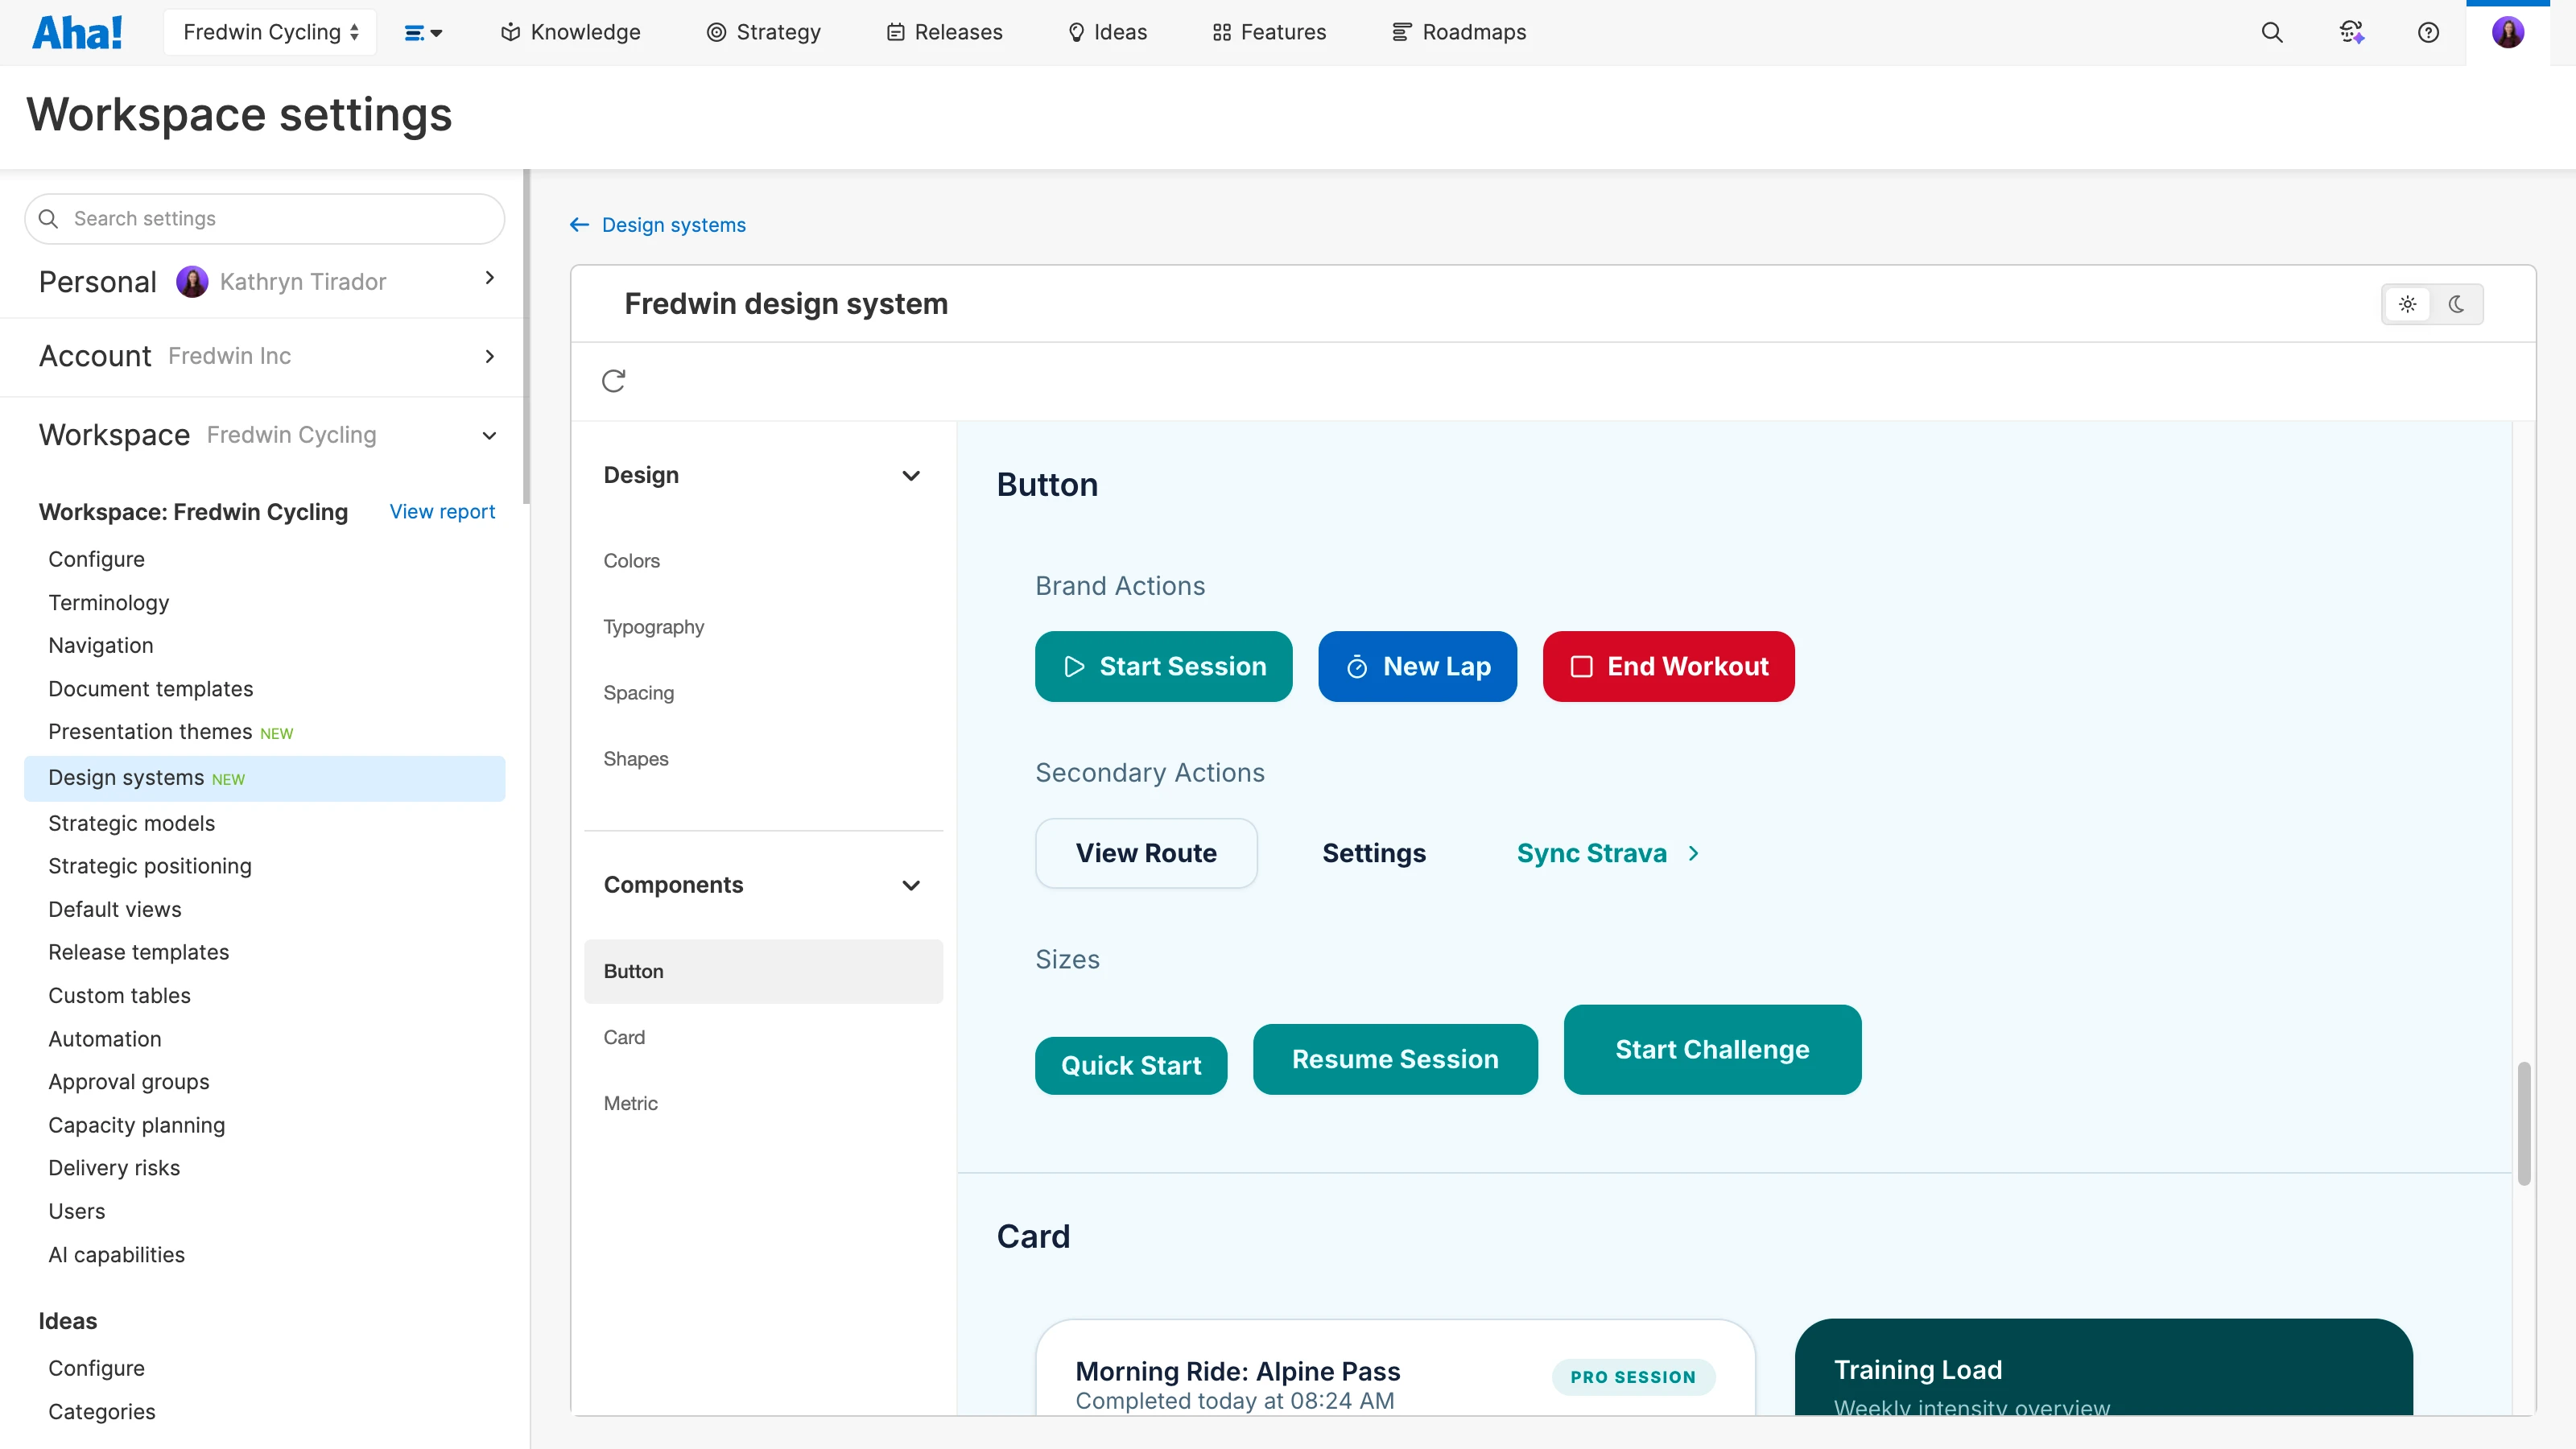Click the back arrow next to Design systems
The width and height of the screenshot is (2576, 1449).
click(579, 225)
